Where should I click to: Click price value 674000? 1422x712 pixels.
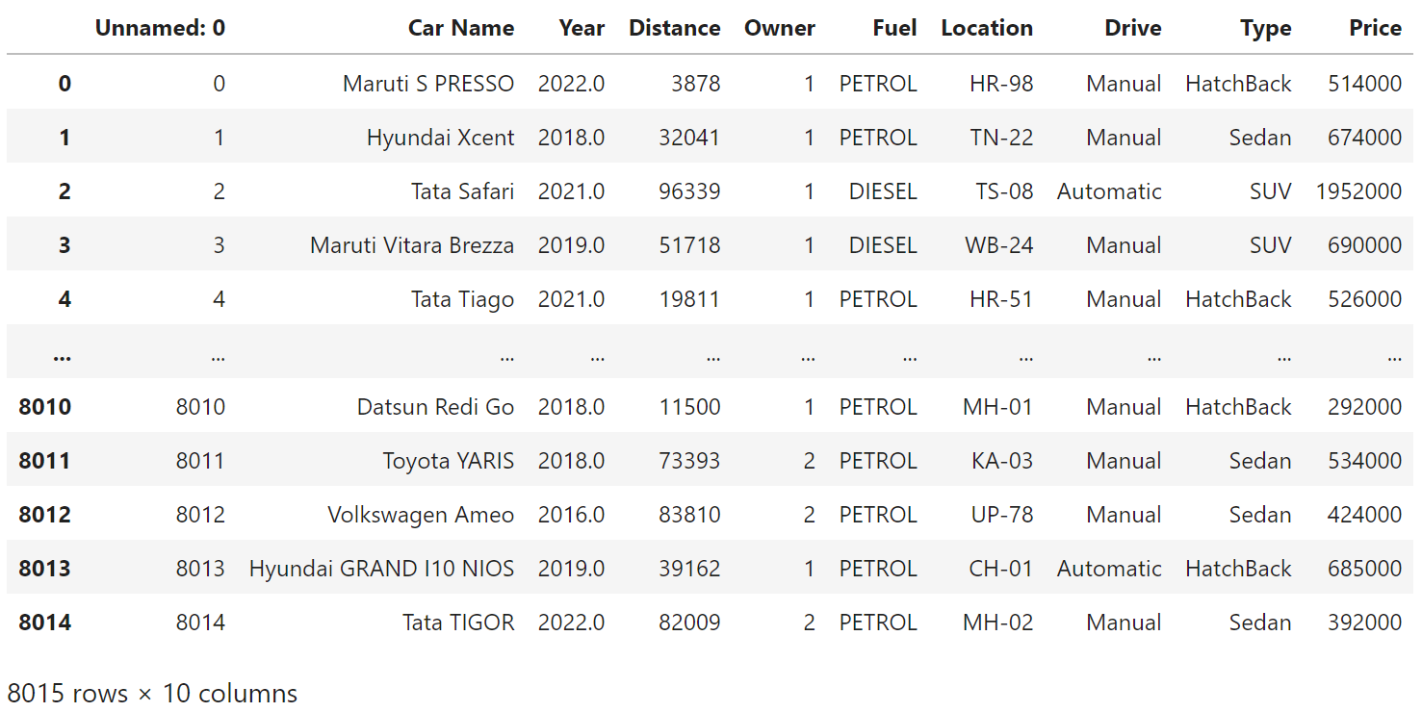(1365, 138)
